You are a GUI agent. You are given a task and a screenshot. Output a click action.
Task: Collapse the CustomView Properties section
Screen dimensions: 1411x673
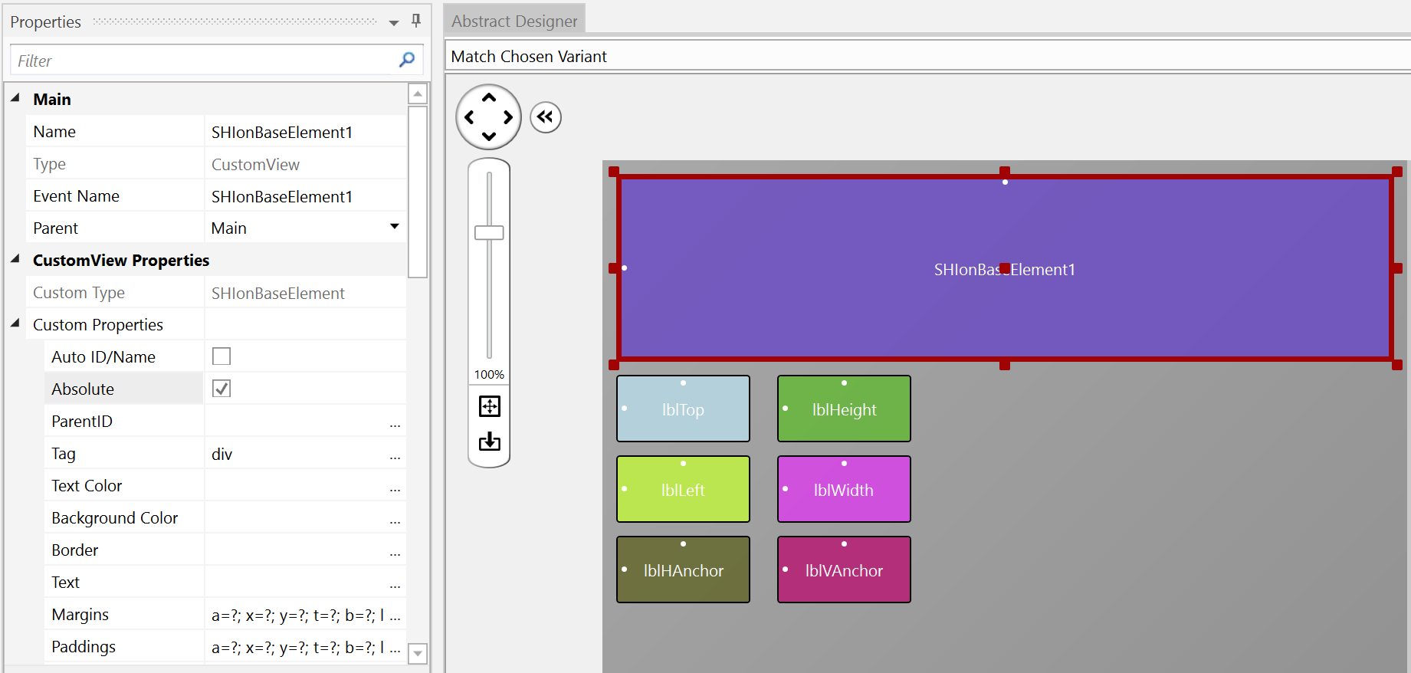[15, 259]
